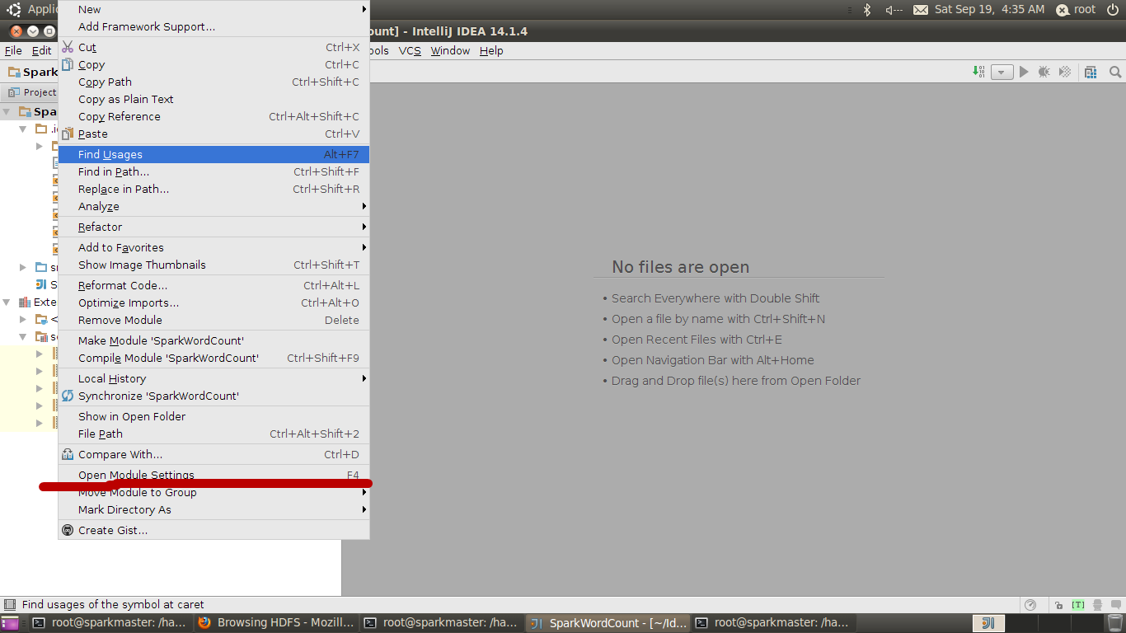Open the Local History submenu
The width and height of the screenshot is (1126, 633).
point(213,378)
